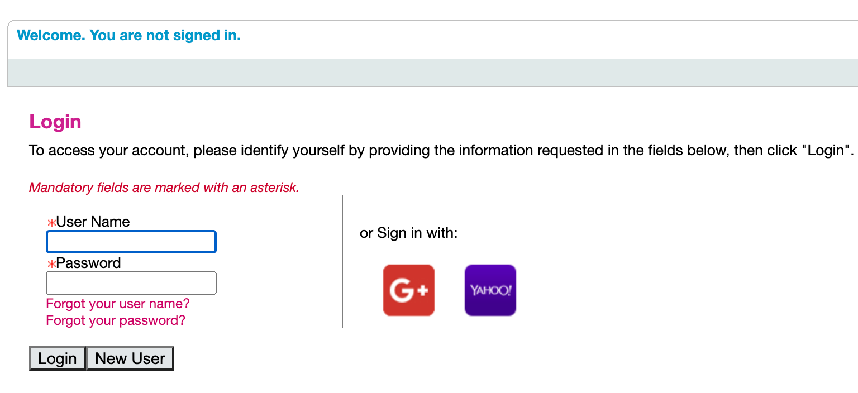Click the white G letter in the Google logo

[x=402, y=291]
